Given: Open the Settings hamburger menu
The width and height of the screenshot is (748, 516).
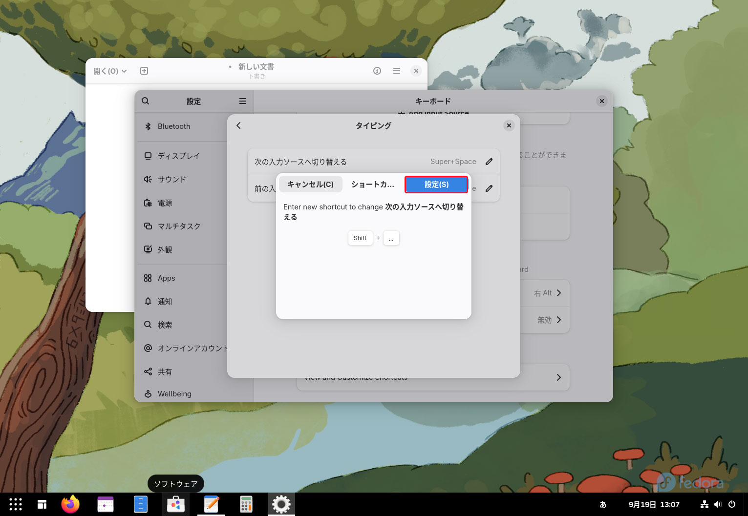Looking at the screenshot, I should point(243,101).
